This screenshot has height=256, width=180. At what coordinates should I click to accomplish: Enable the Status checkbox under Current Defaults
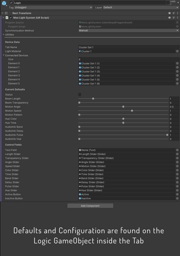(x=80, y=94)
